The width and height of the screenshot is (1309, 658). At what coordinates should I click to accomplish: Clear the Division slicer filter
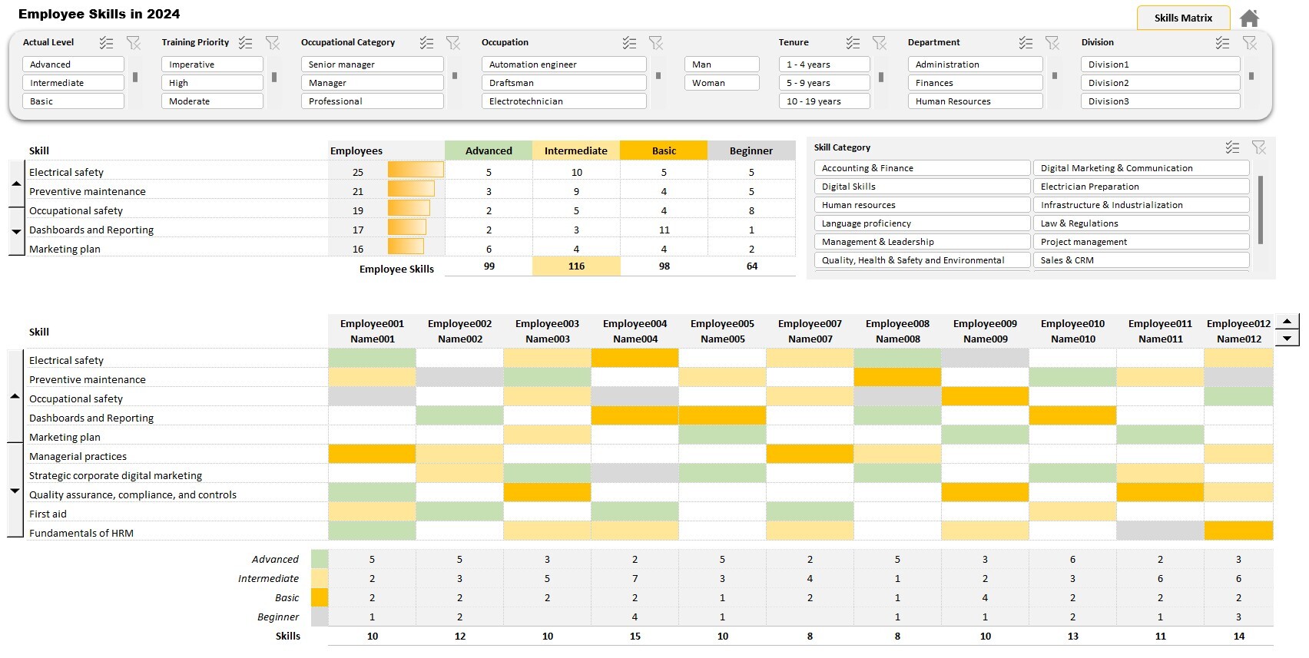pos(1250,43)
